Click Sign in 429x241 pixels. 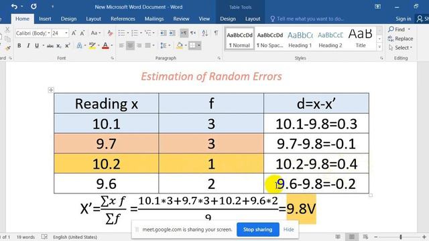click(404, 19)
